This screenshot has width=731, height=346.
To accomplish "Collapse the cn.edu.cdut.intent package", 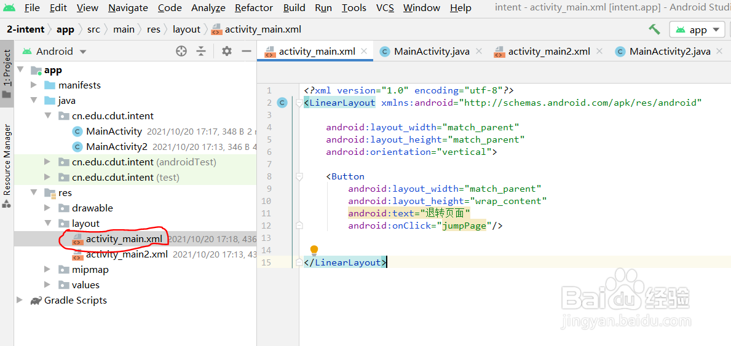I will (47, 116).
